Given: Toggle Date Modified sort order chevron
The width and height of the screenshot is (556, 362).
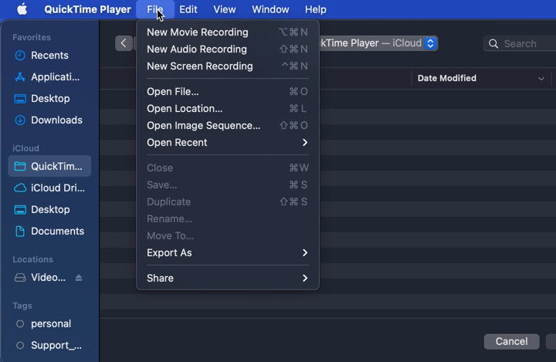Looking at the screenshot, I should coord(541,79).
